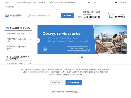Open STAVEBNÍ MÍCHAČKY category heading
This screenshot has height=98, width=131.
(20, 28)
